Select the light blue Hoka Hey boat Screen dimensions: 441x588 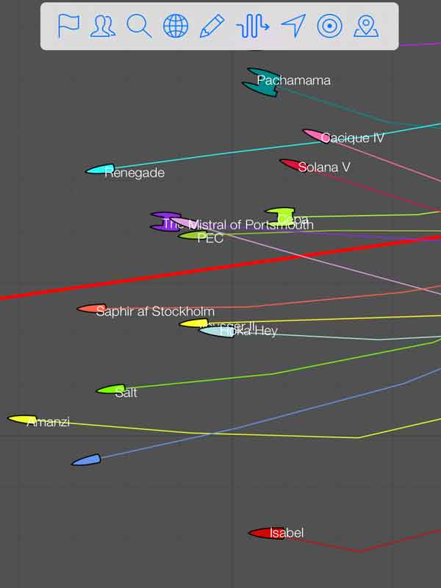click(215, 331)
